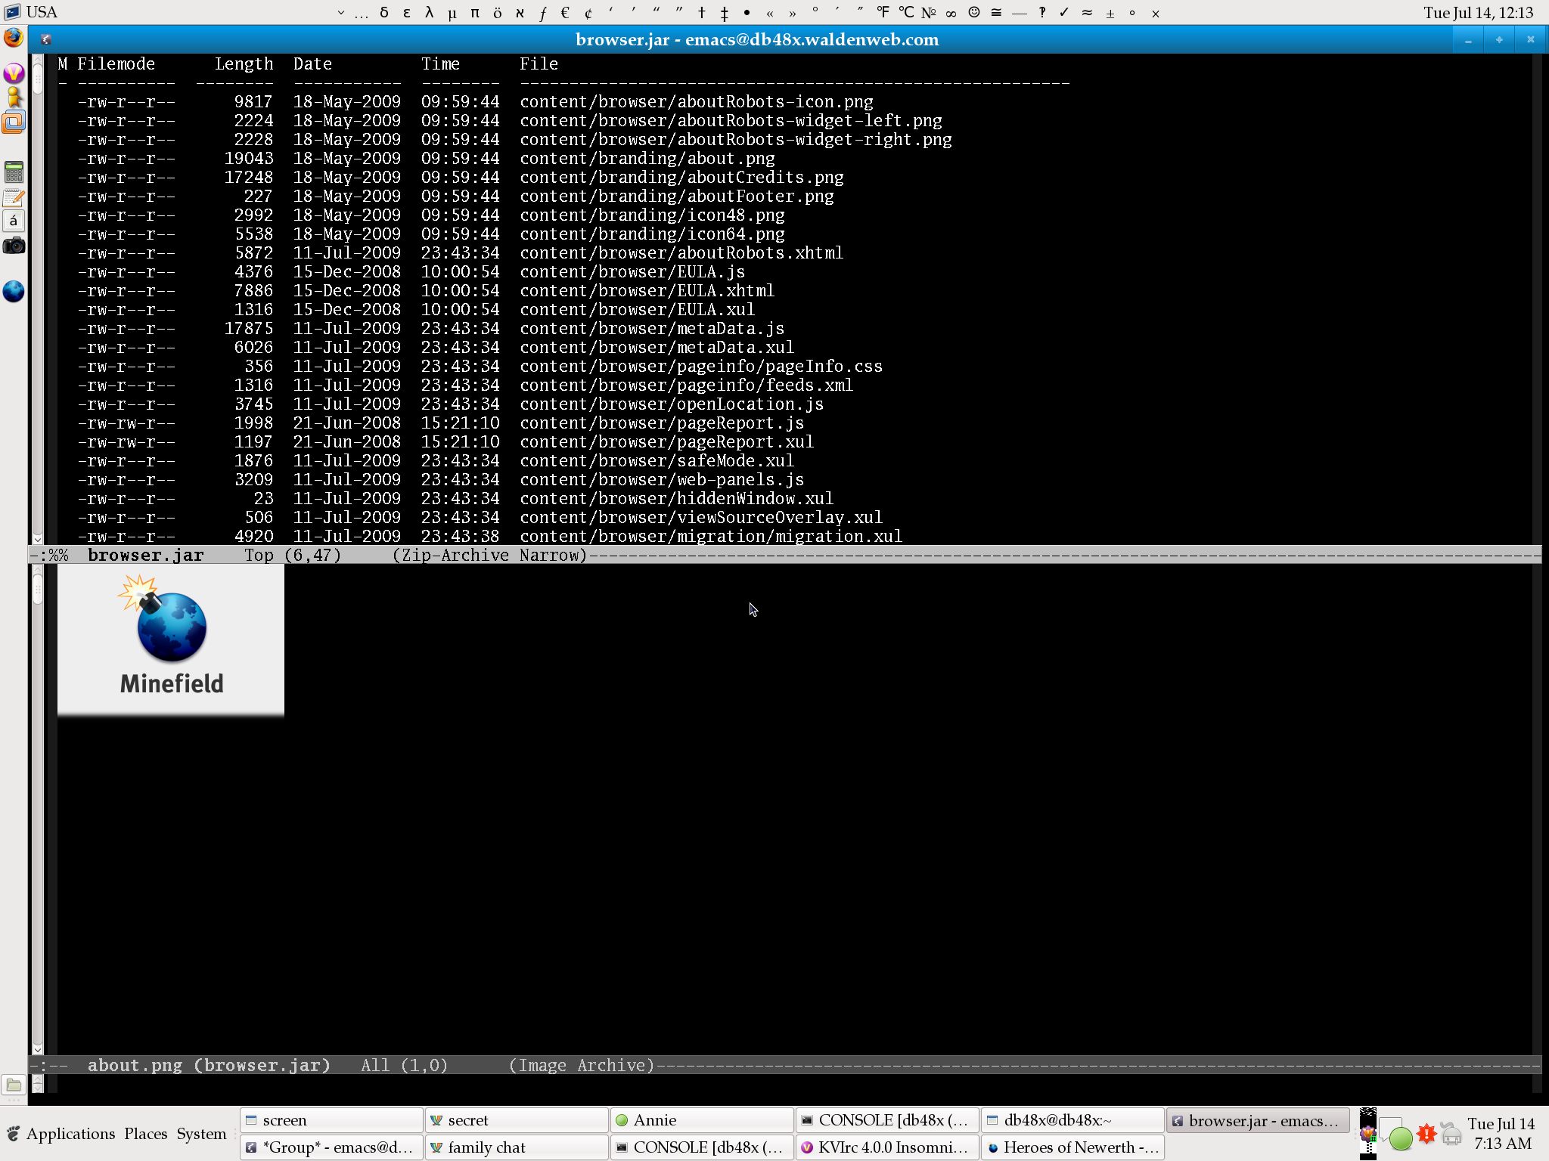Select content/branding/icon64.png entry

[652, 234]
